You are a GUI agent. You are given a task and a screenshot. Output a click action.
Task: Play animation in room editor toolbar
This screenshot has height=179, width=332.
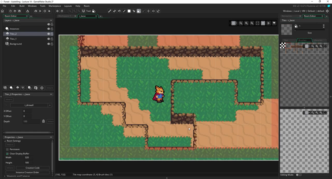click(268, 23)
